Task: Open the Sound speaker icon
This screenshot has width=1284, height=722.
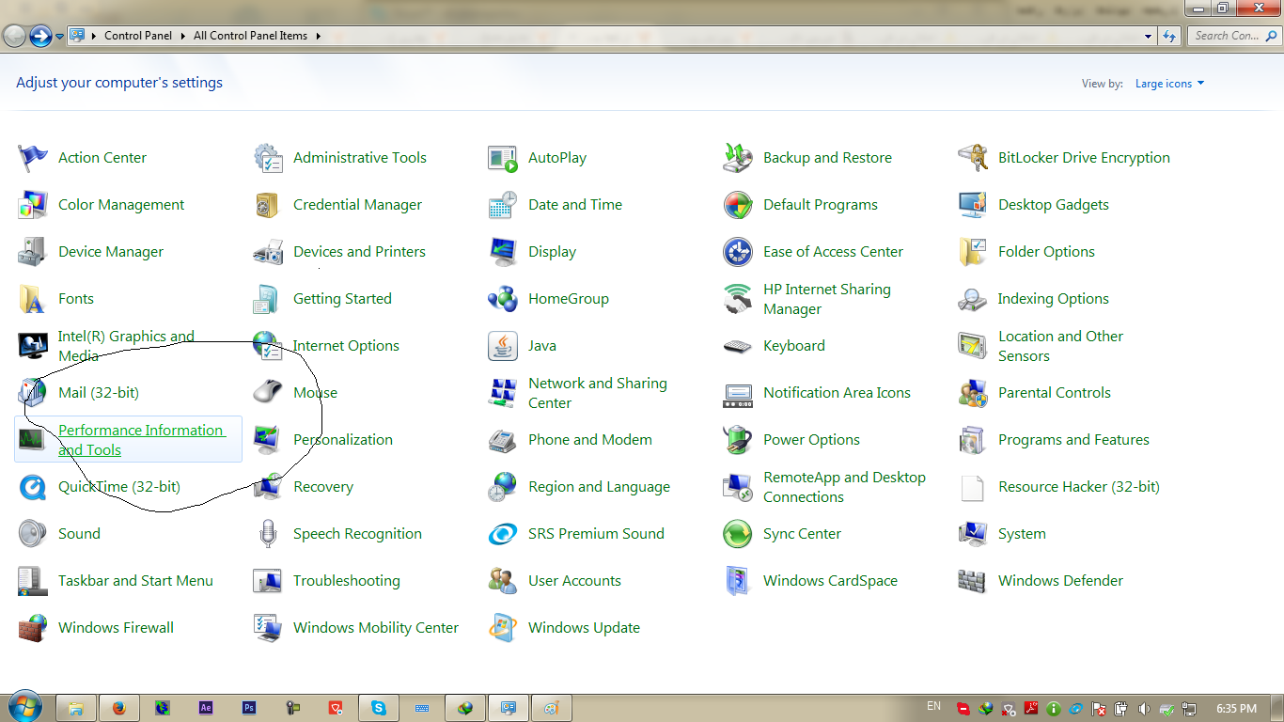Action: [x=33, y=534]
